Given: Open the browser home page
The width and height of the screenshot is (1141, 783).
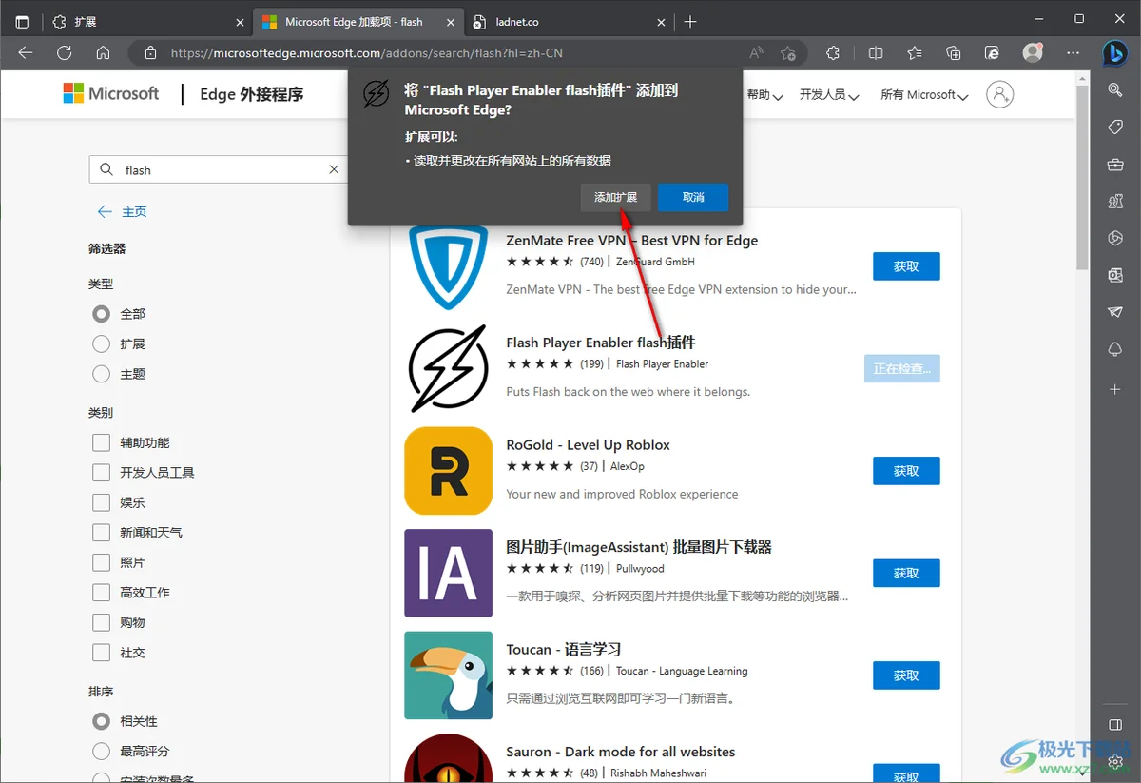Looking at the screenshot, I should (x=103, y=53).
